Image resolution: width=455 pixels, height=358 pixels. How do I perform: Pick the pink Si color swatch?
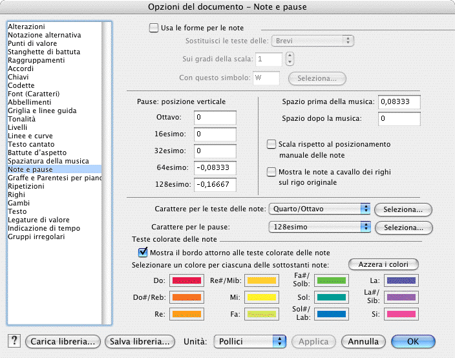point(402,313)
